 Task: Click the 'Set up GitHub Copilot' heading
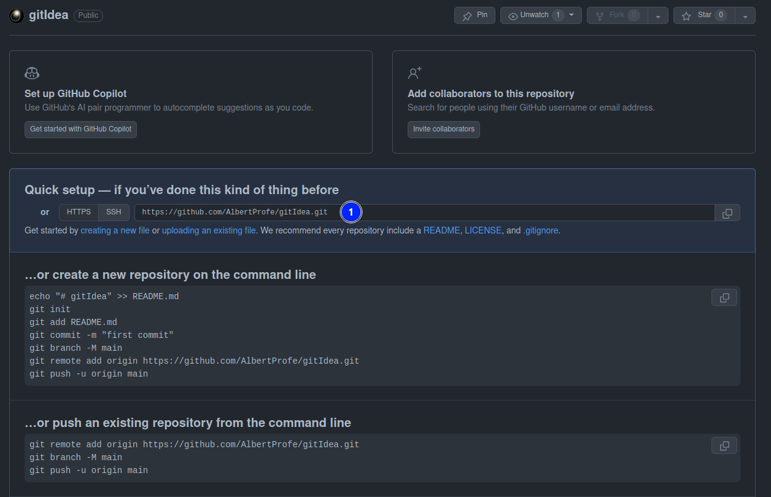coord(76,94)
